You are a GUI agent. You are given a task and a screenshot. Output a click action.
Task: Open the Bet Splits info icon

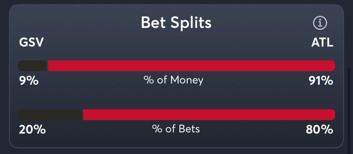320,23
